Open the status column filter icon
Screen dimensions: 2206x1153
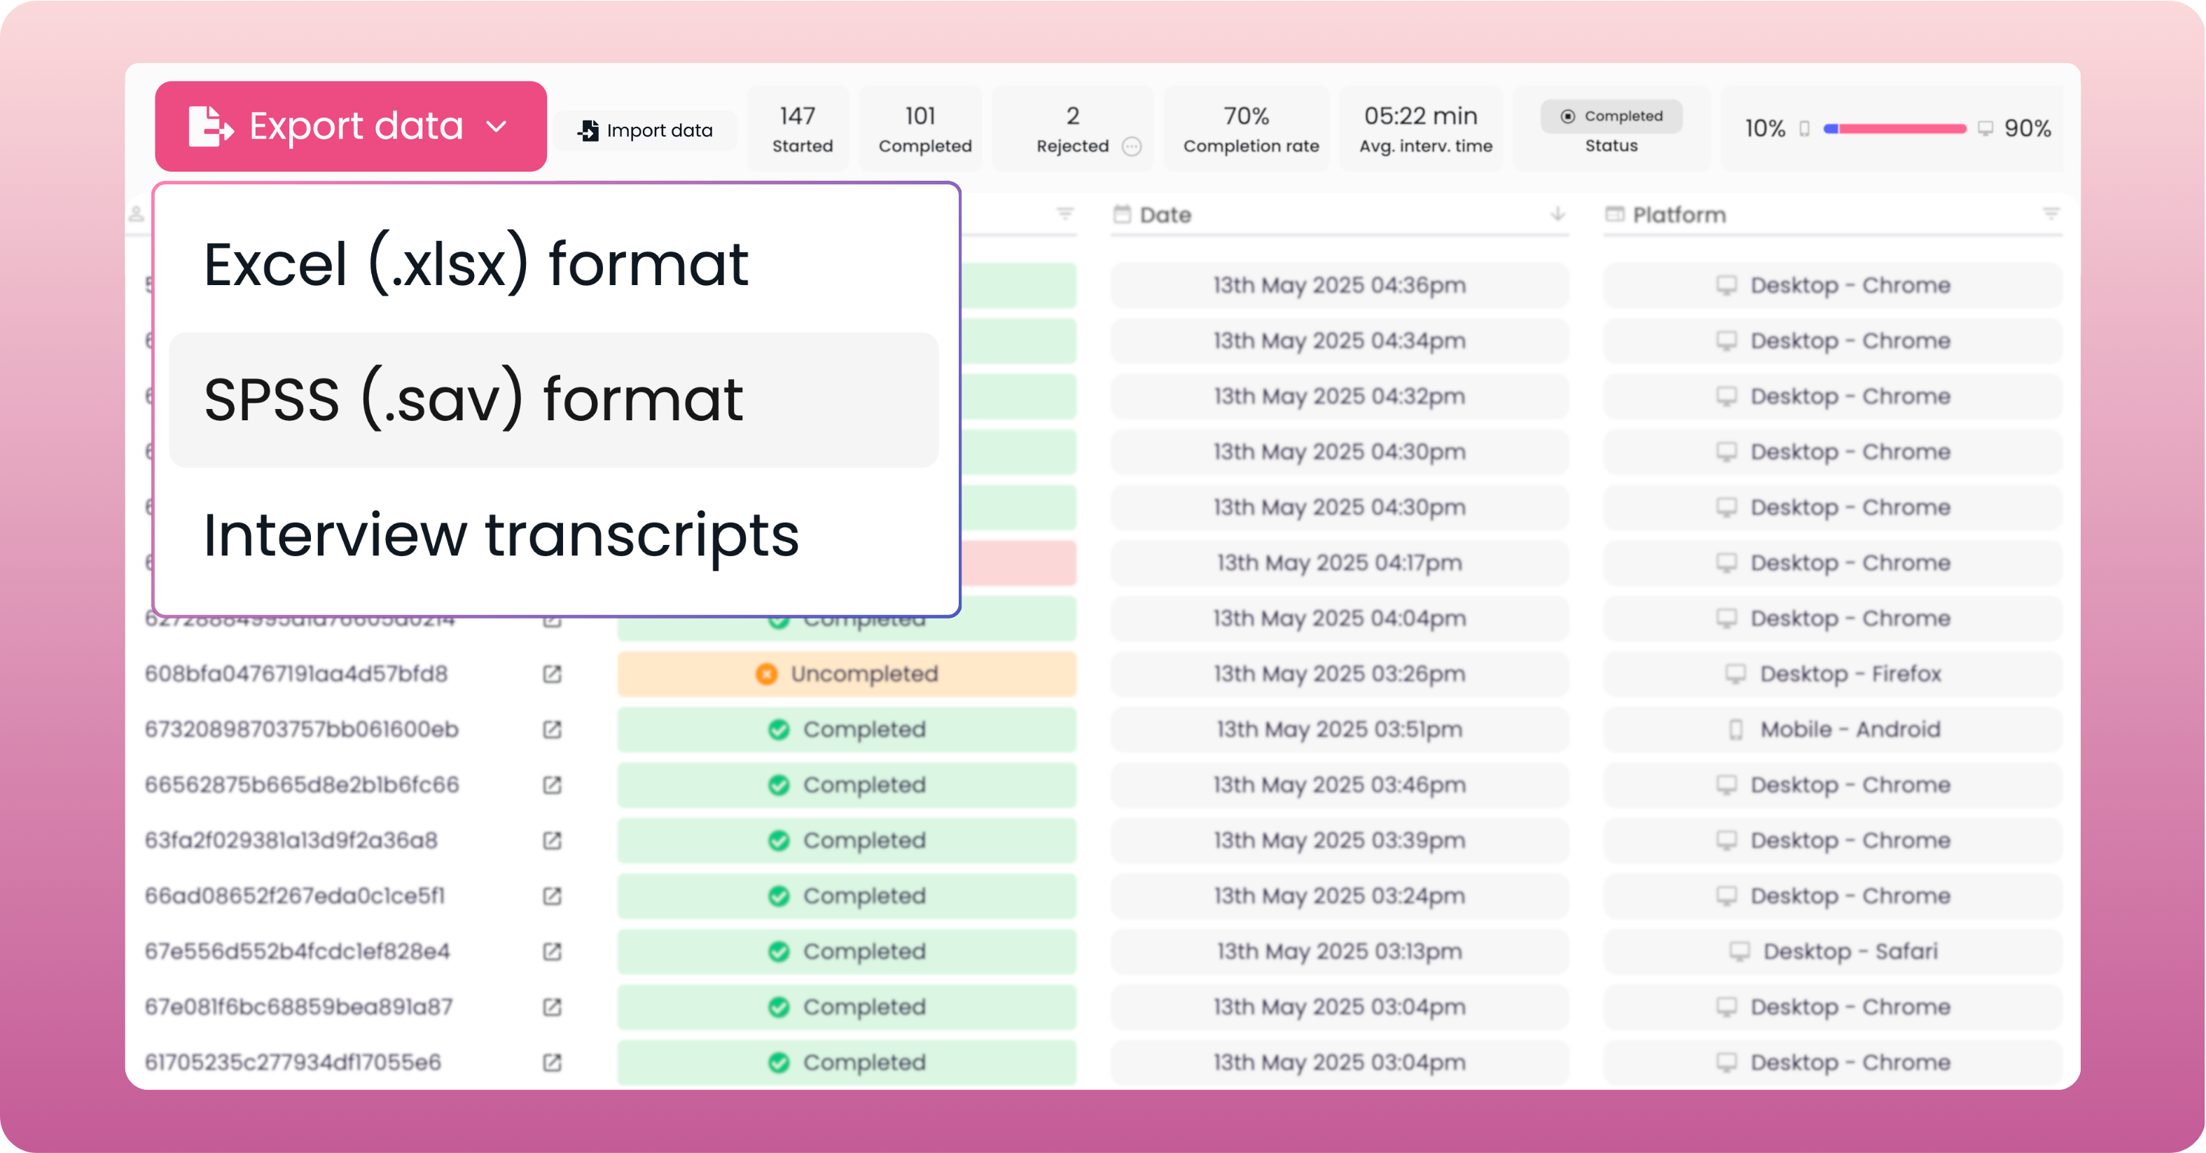pyautogui.click(x=1064, y=214)
